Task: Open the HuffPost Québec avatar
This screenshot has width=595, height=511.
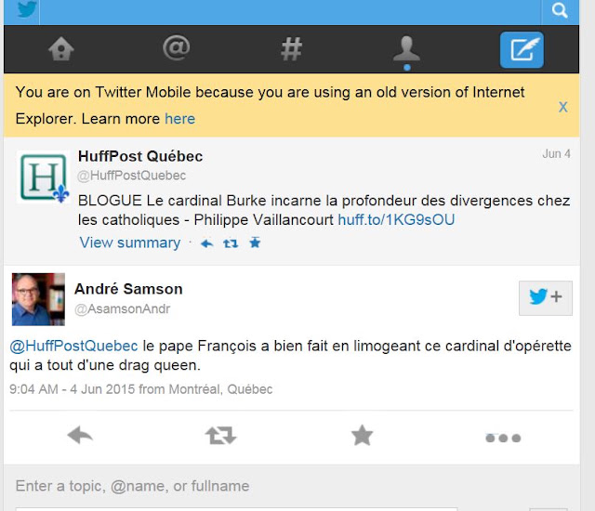Action: point(44,177)
